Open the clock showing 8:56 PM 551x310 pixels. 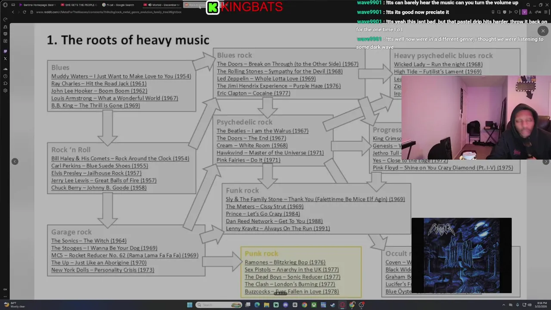541,305
